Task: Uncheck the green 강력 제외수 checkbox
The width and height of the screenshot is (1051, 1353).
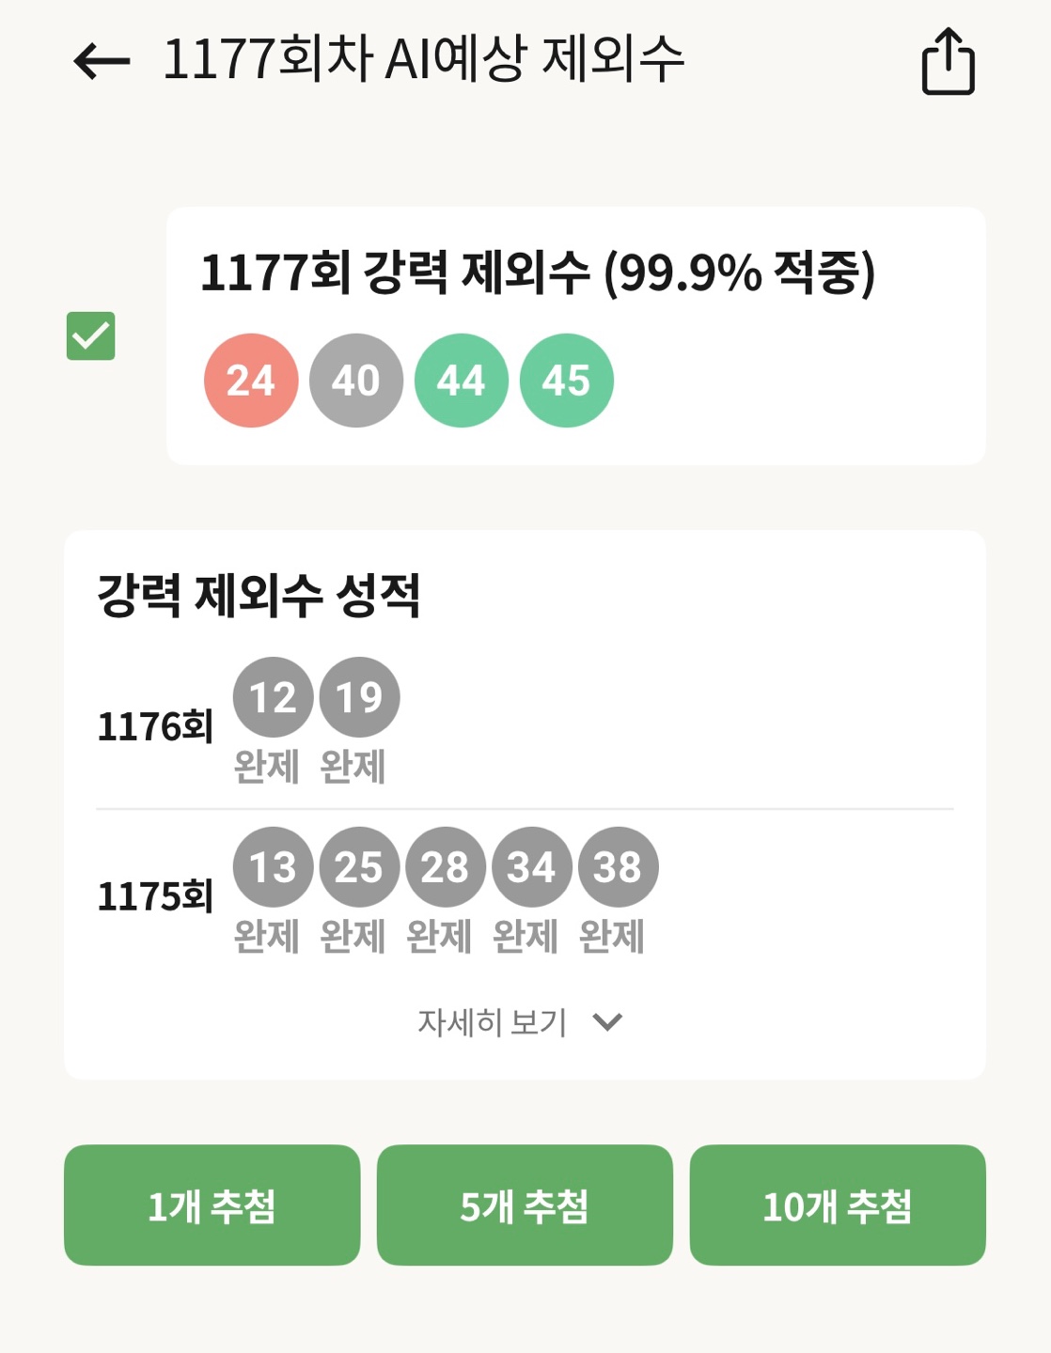Action: click(90, 335)
